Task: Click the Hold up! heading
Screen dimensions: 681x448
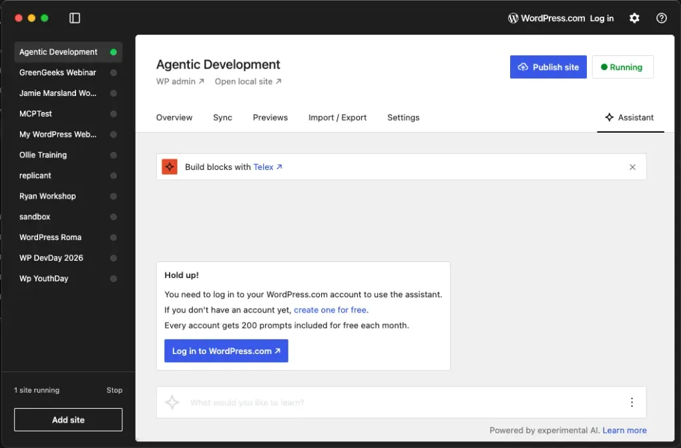Action: click(182, 275)
